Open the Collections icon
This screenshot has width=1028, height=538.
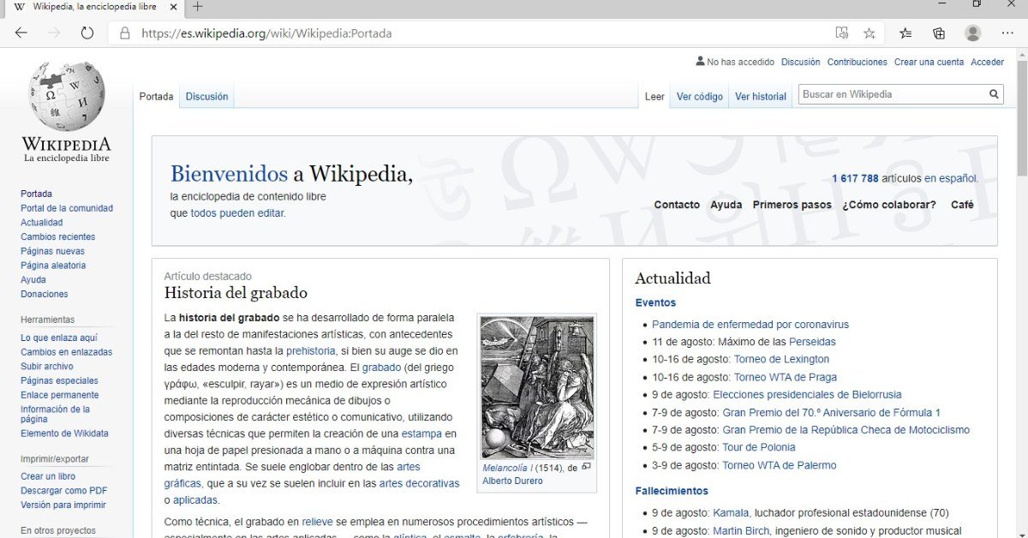point(939,33)
